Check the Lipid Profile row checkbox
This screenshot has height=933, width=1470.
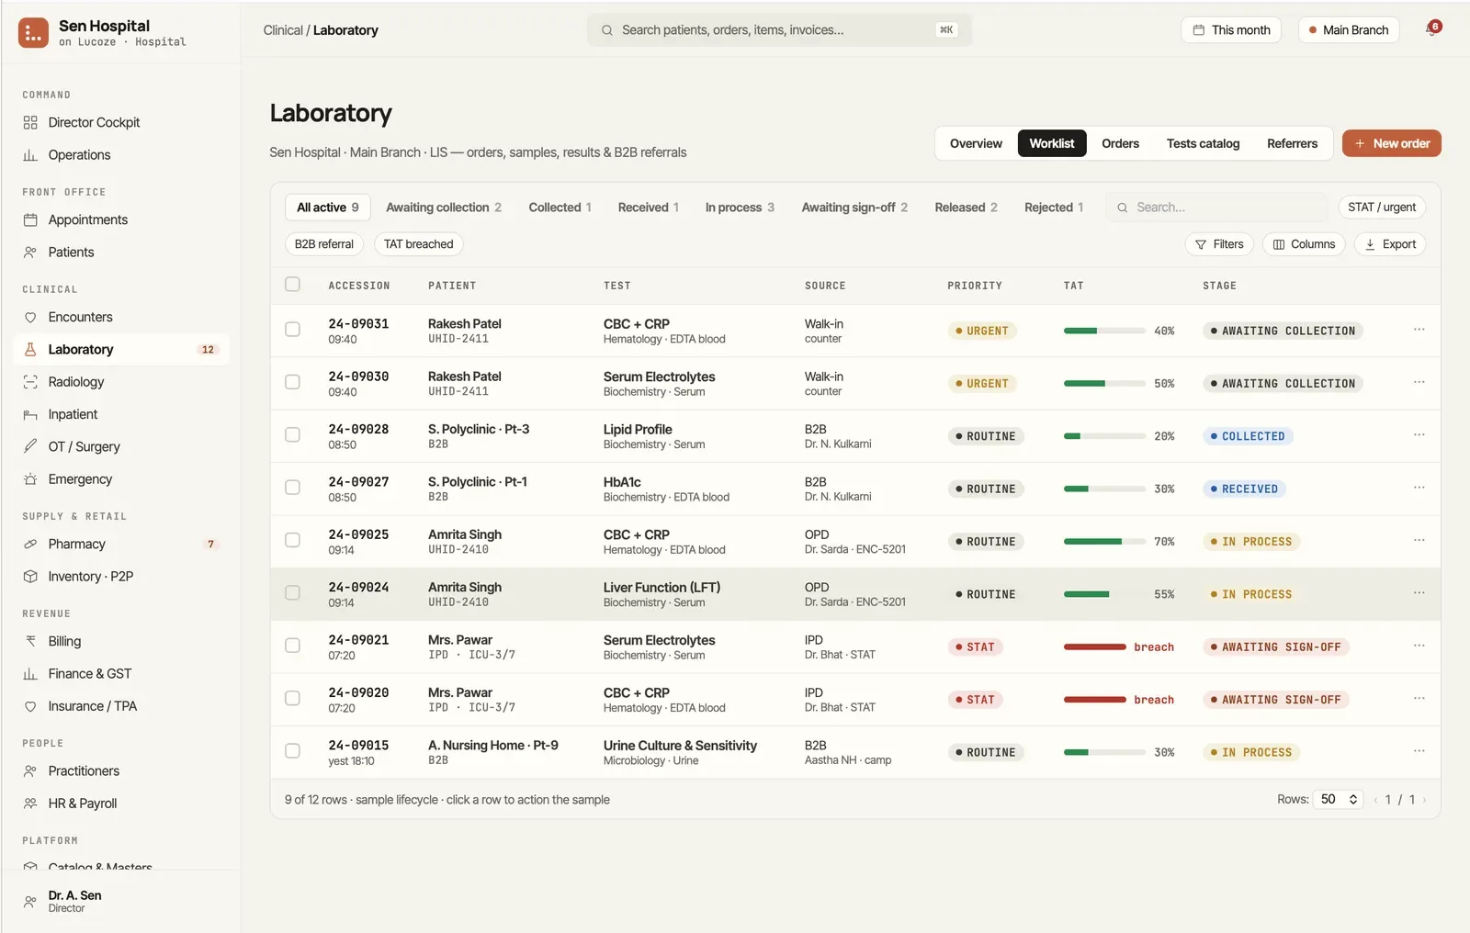click(x=292, y=435)
